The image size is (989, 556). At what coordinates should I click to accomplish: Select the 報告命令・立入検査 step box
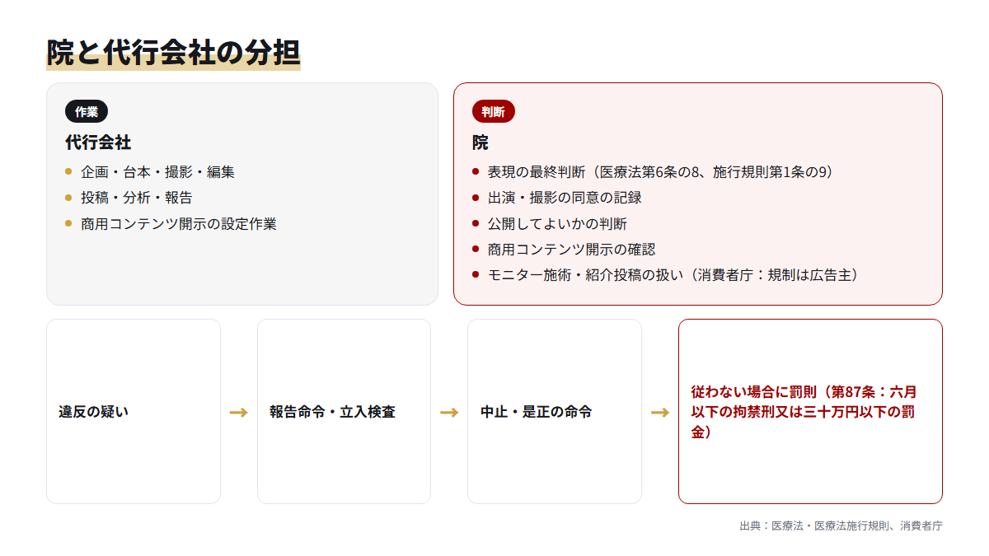pos(344,411)
